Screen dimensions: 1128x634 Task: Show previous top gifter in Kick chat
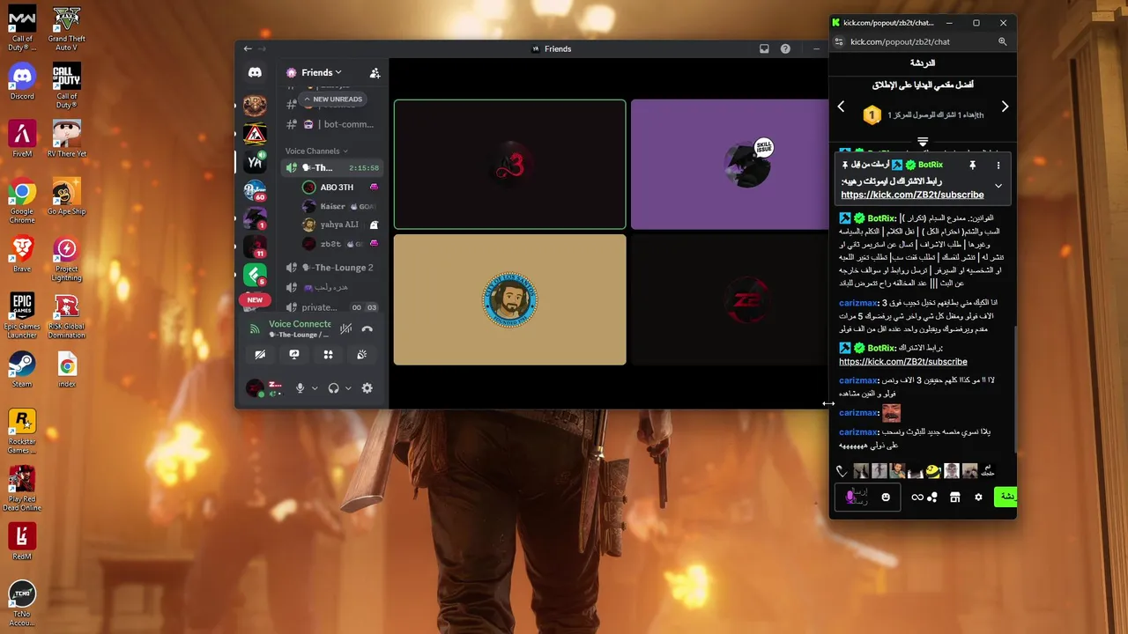pos(841,107)
